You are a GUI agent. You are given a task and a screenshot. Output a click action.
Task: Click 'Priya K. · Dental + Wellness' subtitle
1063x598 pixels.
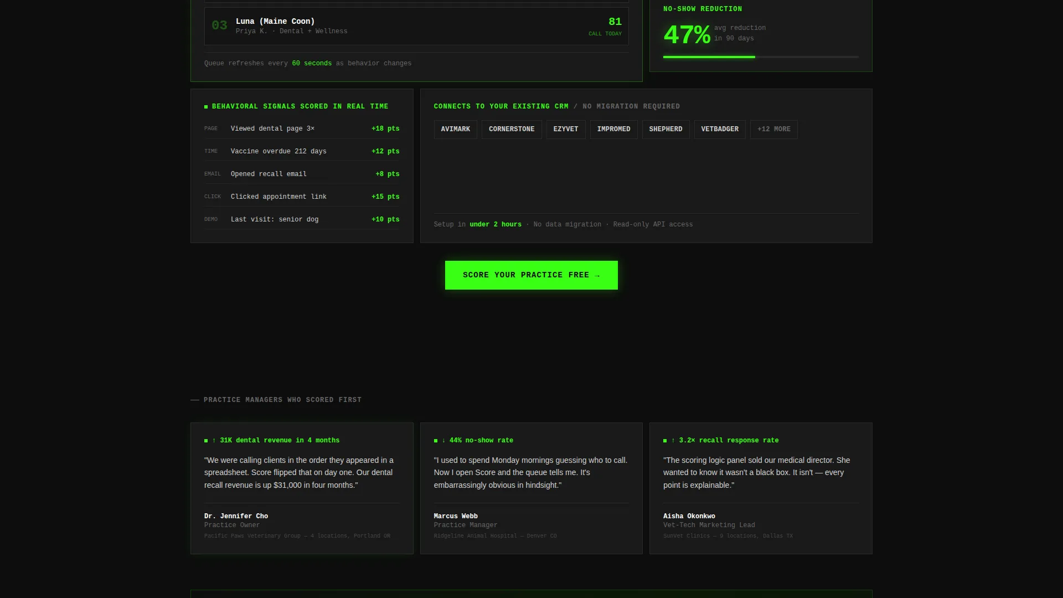292,31
